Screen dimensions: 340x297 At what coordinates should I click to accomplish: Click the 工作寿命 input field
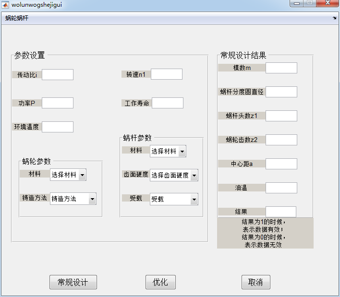point(168,103)
